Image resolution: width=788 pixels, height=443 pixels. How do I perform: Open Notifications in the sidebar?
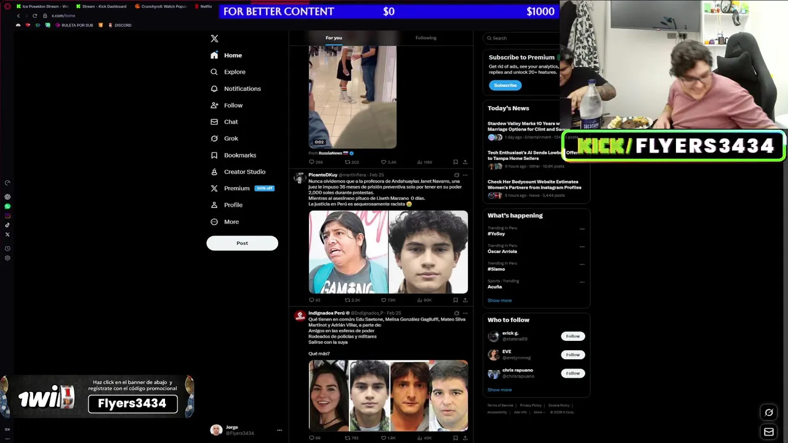click(236, 89)
